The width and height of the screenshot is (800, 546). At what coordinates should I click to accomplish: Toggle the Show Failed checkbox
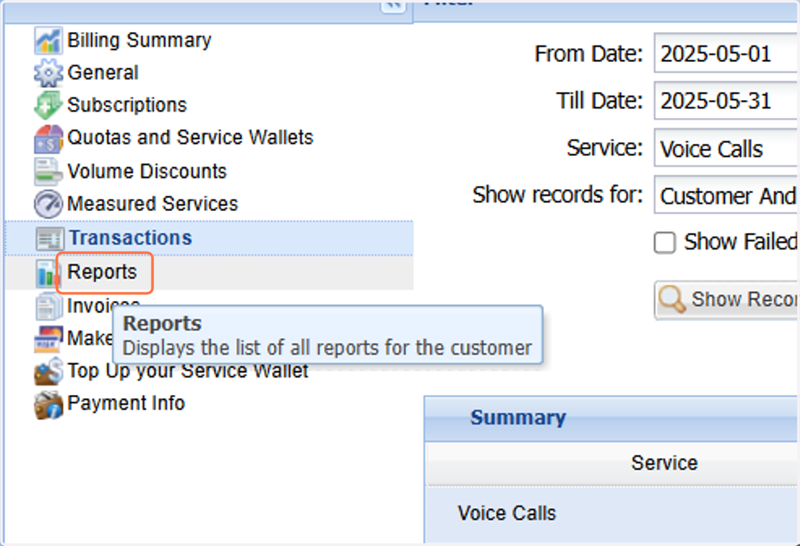665,243
